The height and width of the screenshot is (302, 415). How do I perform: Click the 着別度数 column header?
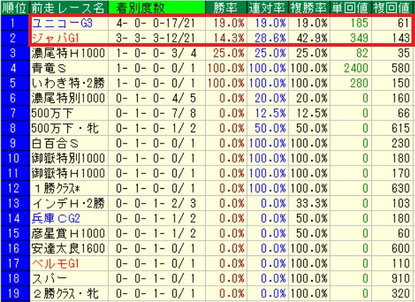click(x=157, y=8)
